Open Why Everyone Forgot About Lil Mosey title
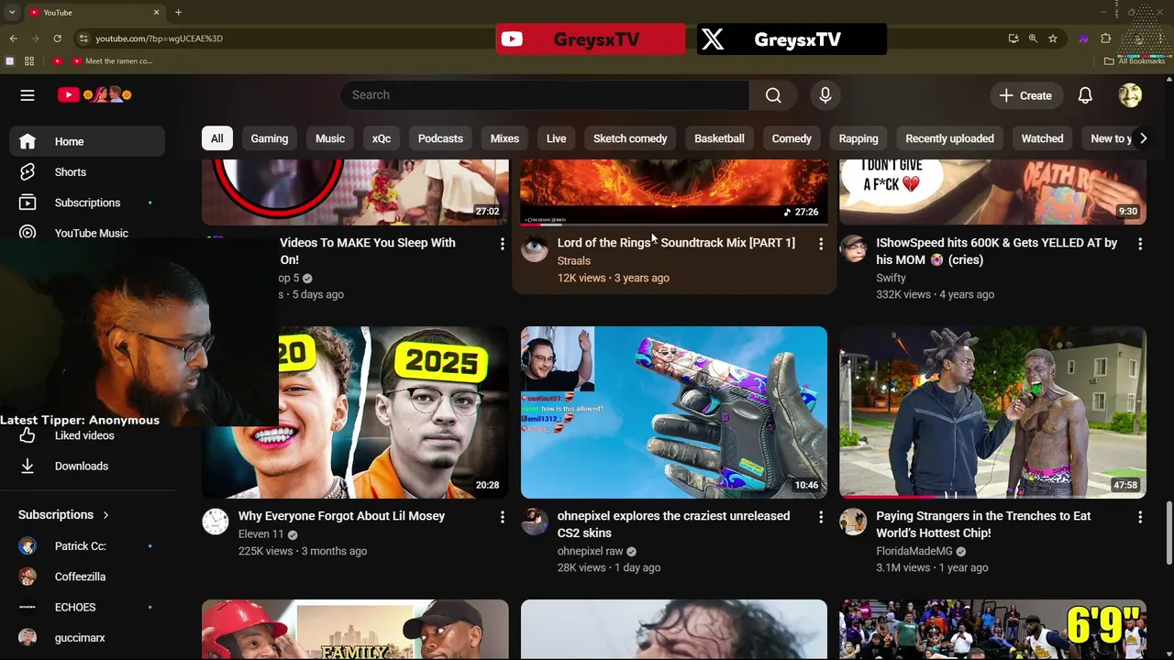This screenshot has width=1174, height=660. (341, 516)
